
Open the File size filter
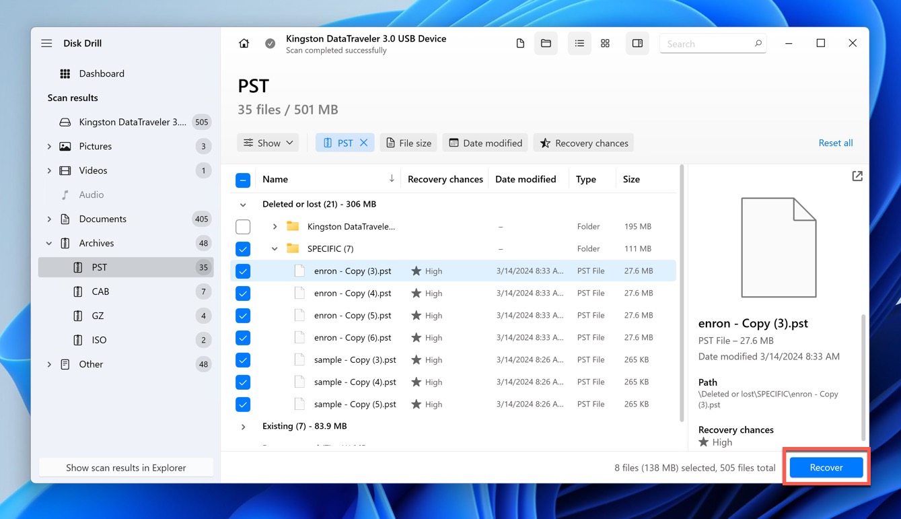coord(408,143)
